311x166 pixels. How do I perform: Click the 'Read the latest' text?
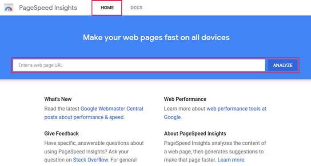pos(62,109)
